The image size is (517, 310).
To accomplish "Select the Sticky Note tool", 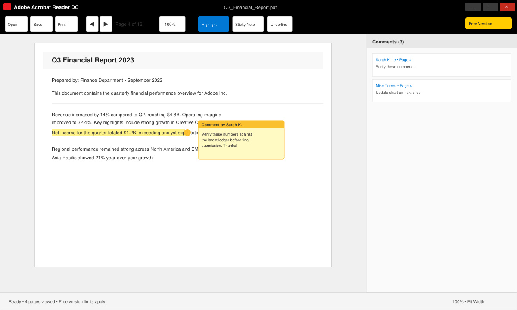I will 248,24.
